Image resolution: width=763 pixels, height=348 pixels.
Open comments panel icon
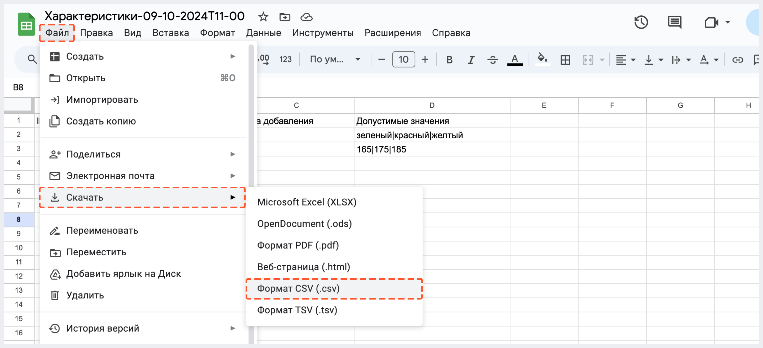pyautogui.click(x=675, y=22)
